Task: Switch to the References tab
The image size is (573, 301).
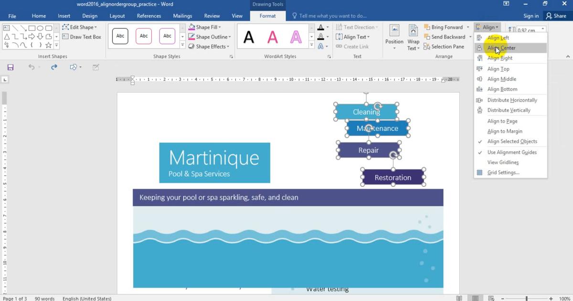Action: (x=149, y=16)
